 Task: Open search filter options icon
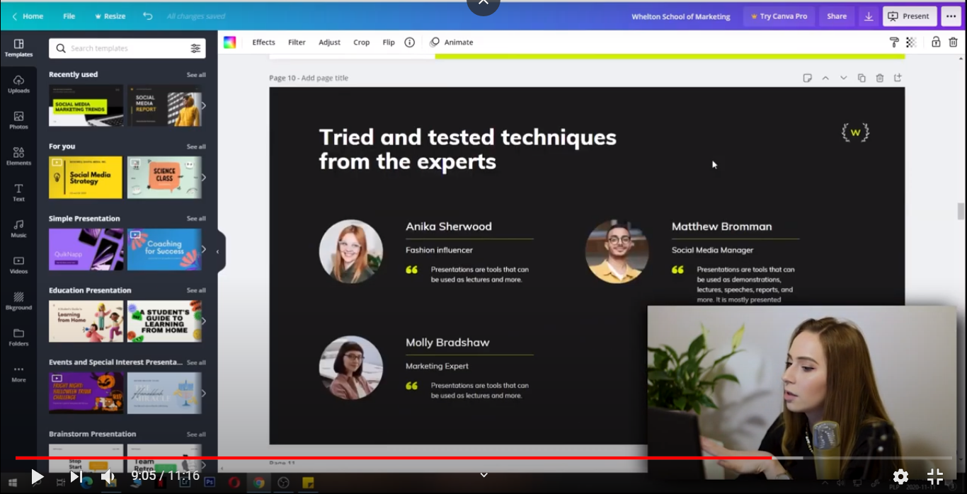tap(195, 48)
